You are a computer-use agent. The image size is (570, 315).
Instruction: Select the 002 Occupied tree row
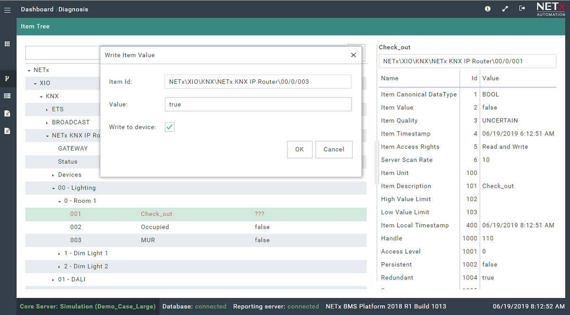[196, 227]
